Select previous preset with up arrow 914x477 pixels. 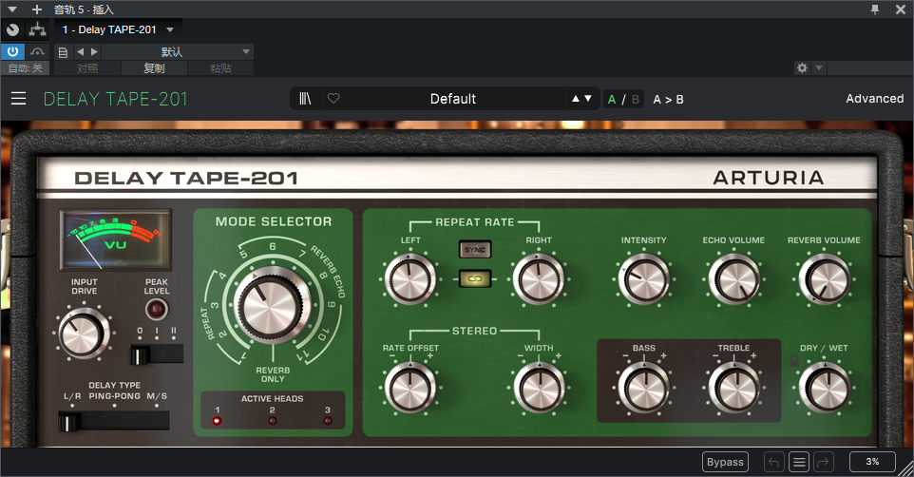576,99
